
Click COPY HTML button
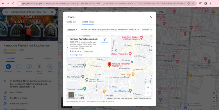coord(147,30)
